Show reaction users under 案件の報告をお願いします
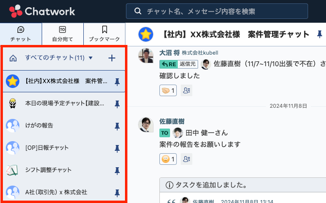 (x=186, y=159)
